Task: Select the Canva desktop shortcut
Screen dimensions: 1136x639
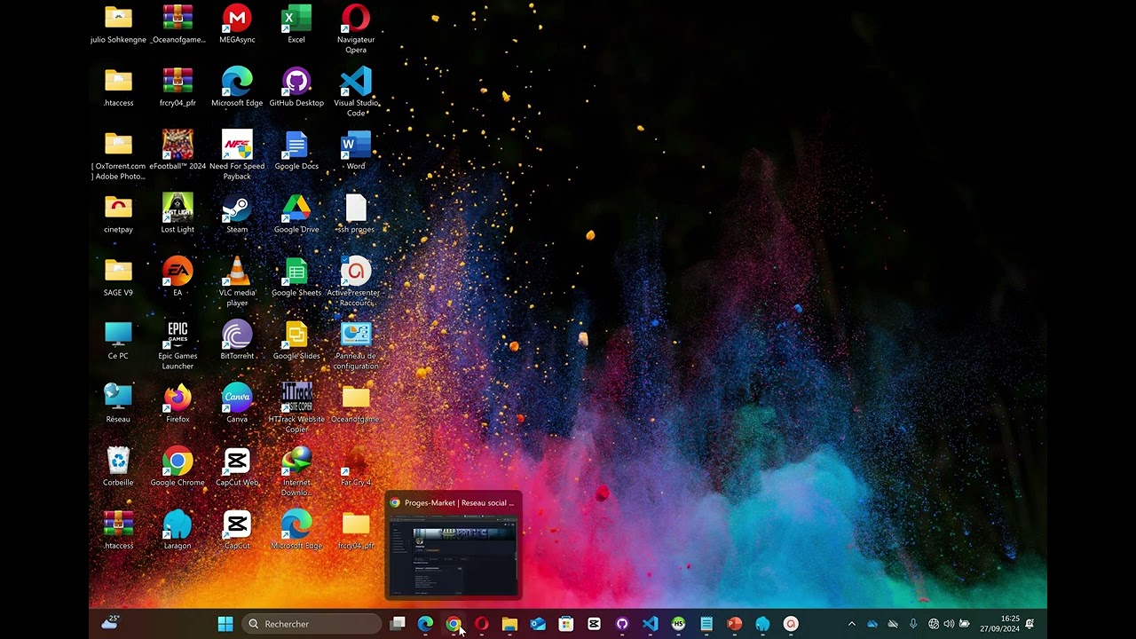Action: click(237, 404)
